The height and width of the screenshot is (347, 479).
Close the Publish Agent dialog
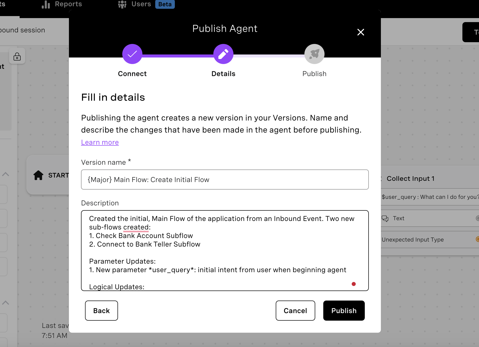click(x=361, y=32)
